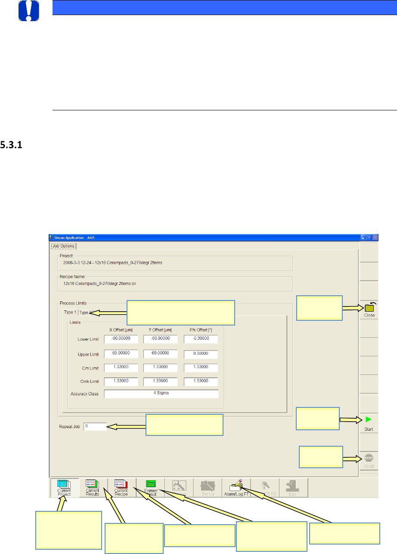Image resolution: width=397 pixels, height=554 pixels.
Task: Click the Repeat Job input field
Action: point(94,427)
